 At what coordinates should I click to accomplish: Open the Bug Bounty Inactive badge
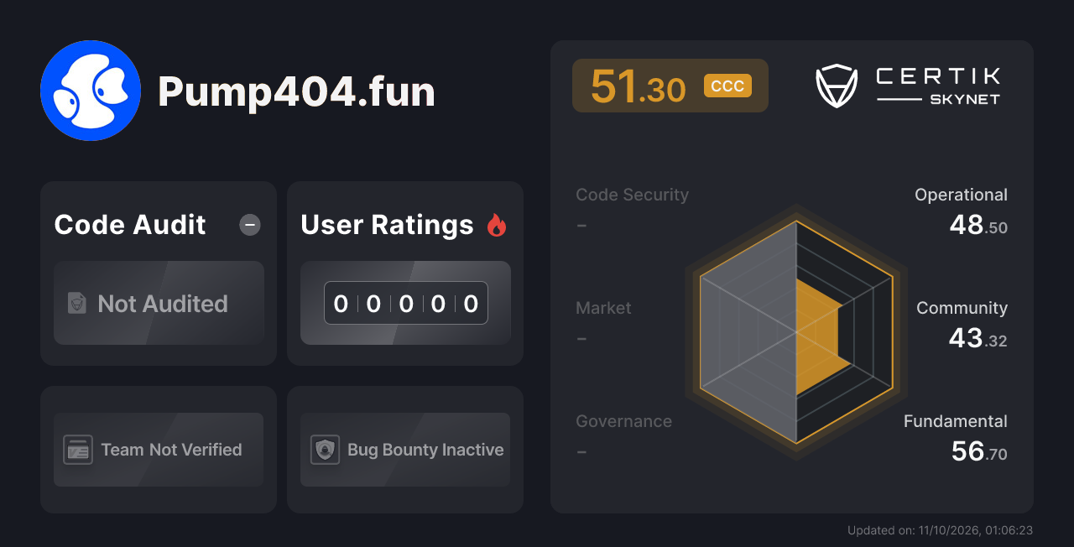405,450
